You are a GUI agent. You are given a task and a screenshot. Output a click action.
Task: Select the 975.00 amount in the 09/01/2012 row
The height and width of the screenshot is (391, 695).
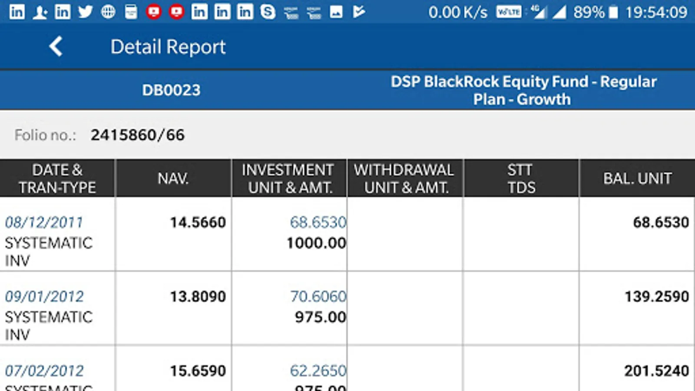pos(321,317)
